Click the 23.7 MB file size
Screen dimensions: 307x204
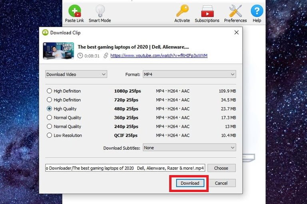229,109
